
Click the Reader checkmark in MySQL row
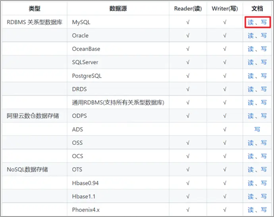[188, 22]
